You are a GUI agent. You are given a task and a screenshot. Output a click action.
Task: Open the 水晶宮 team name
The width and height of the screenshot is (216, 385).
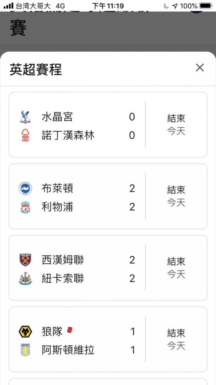(57, 117)
